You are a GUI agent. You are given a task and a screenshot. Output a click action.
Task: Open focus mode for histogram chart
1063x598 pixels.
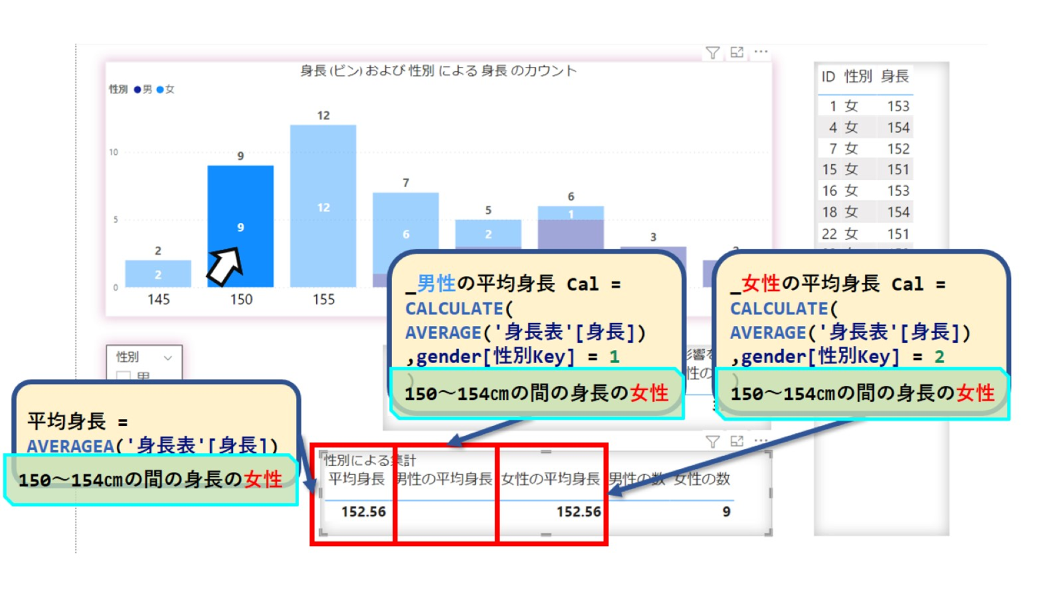737,52
